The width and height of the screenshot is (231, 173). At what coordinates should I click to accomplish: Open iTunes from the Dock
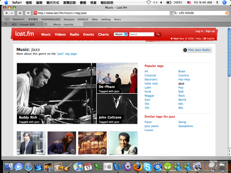coord(78,167)
